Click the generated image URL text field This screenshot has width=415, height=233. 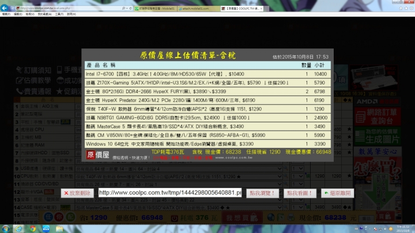click(170, 193)
